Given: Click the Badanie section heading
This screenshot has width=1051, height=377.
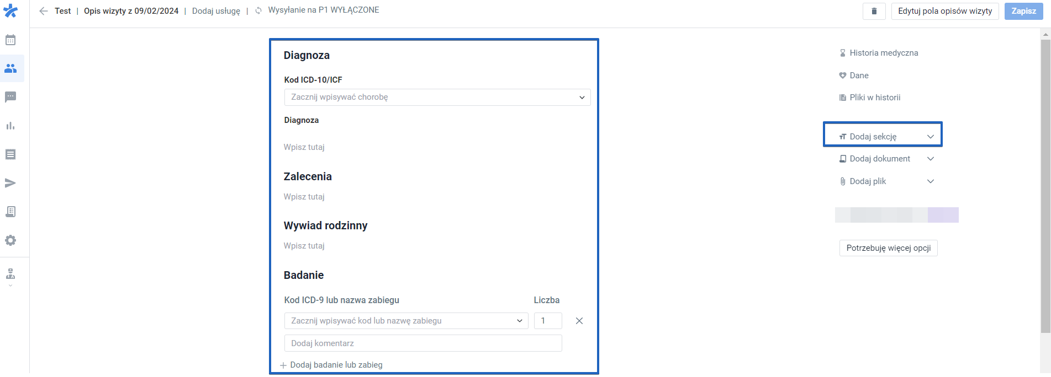Looking at the screenshot, I should point(304,275).
